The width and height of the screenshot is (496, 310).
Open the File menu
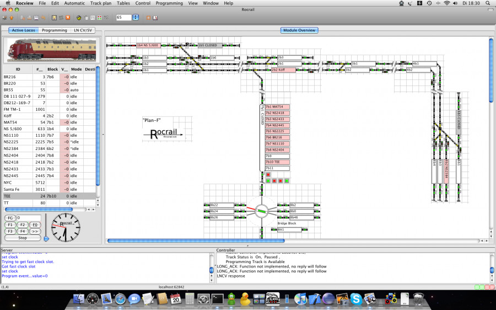pos(42,3)
